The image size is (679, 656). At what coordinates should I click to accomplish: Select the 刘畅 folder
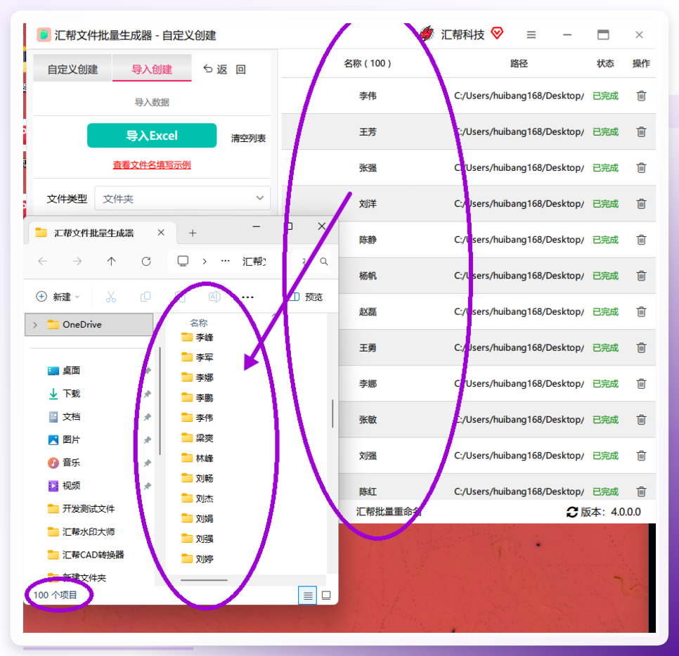(x=204, y=478)
